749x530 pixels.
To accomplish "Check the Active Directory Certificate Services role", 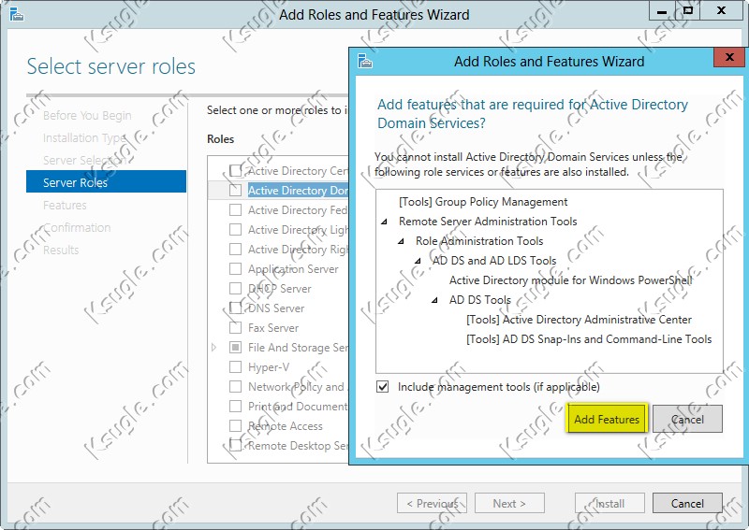I will click(236, 171).
